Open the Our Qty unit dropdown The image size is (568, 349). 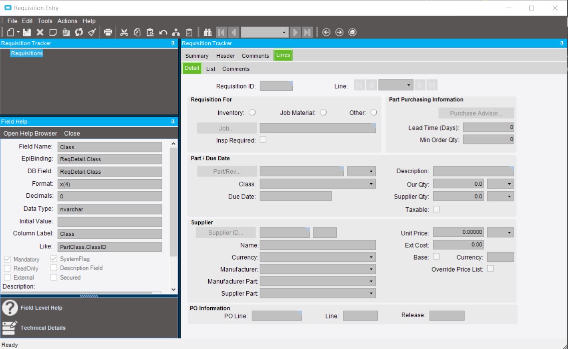point(510,184)
